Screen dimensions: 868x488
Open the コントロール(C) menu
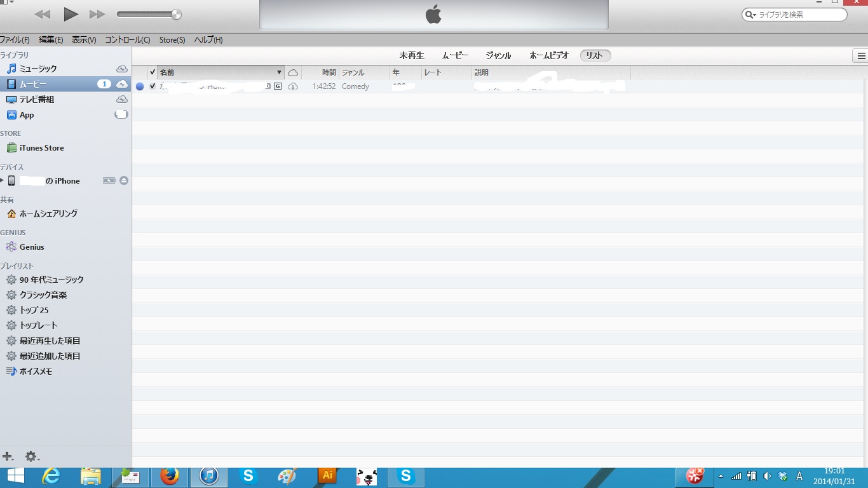[128, 40]
